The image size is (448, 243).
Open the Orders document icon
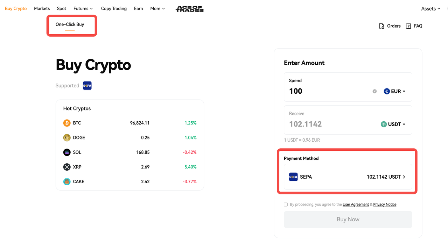coord(381,26)
